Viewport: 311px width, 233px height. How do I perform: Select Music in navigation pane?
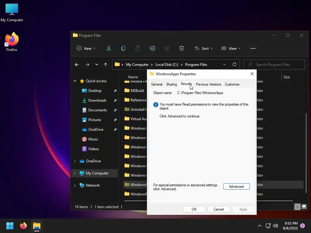click(93, 139)
